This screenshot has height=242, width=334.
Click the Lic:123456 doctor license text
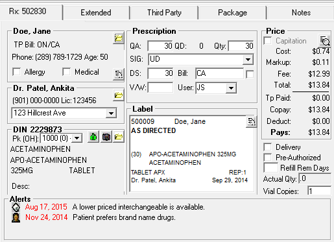pyautogui.click(x=78, y=101)
